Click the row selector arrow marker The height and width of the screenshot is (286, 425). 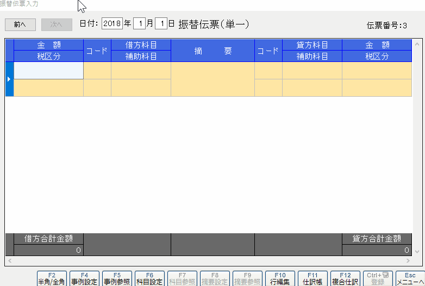(9, 79)
